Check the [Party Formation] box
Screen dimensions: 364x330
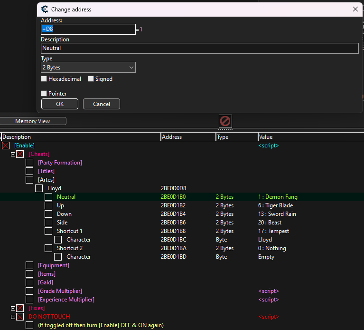pos(29,163)
